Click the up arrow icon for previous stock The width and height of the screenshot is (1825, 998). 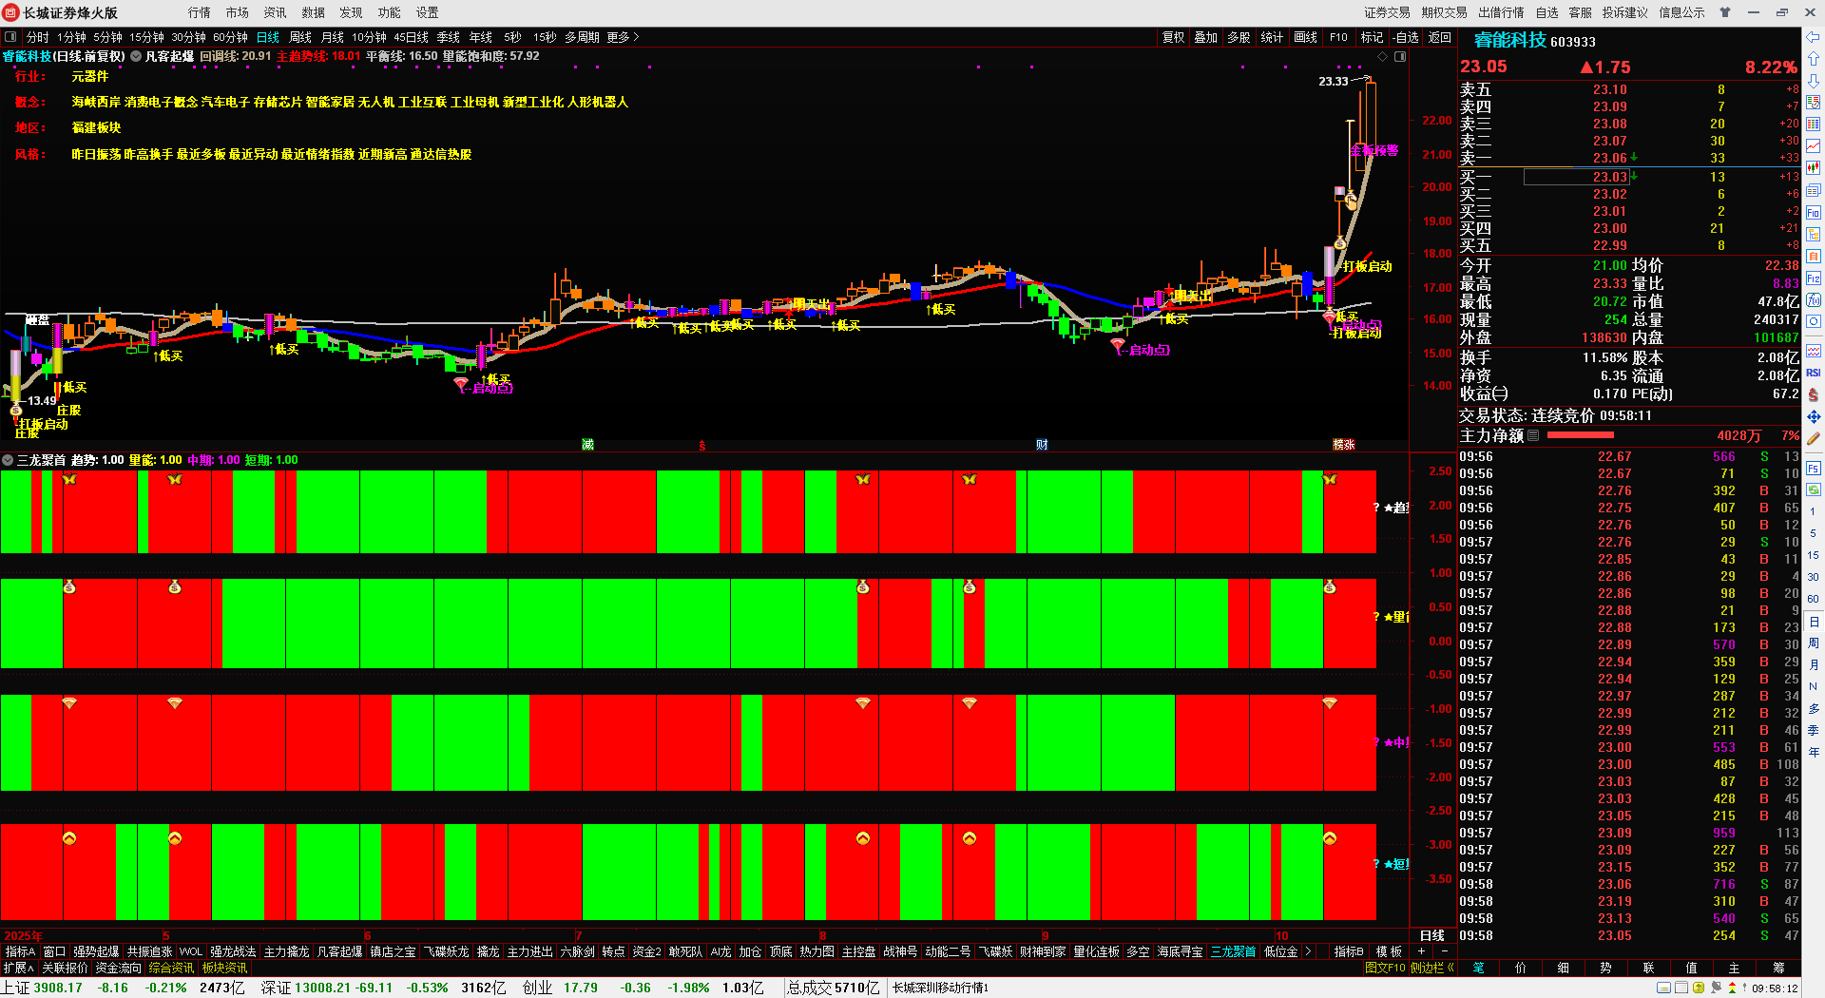pos(1813,59)
